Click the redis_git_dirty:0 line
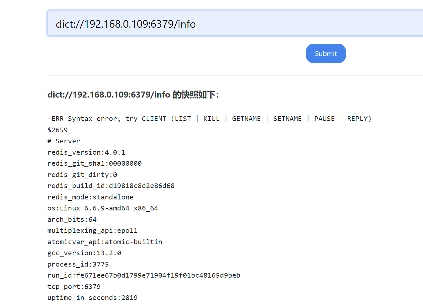The width and height of the screenshot is (423, 305). point(82,175)
